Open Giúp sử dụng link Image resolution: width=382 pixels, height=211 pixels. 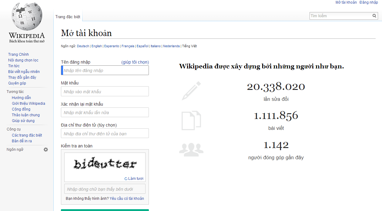point(23,121)
